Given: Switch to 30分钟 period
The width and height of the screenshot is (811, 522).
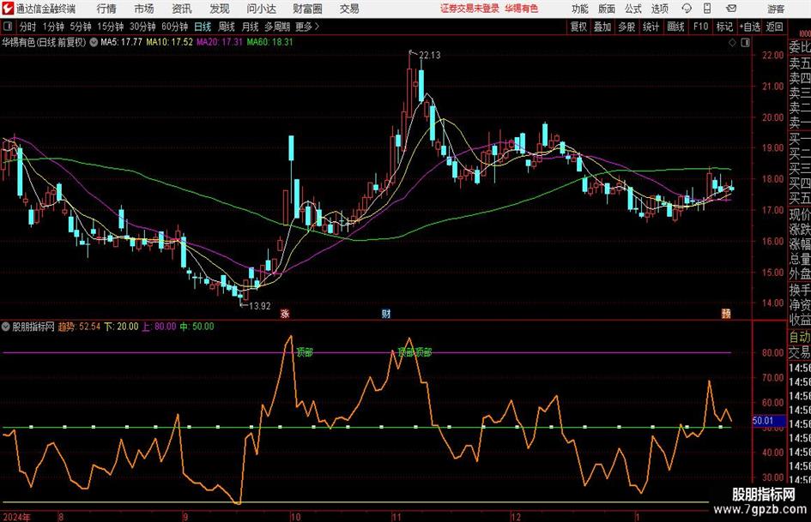Looking at the screenshot, I should (x=142, y=27).
